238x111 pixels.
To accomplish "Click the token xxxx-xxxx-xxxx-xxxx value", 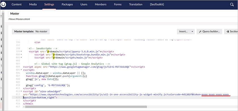I will click(x=215, y=94).
